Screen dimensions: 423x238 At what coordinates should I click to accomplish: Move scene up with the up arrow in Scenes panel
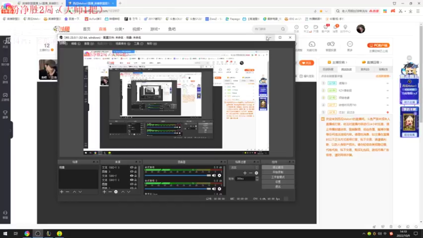tap(75, 191)
